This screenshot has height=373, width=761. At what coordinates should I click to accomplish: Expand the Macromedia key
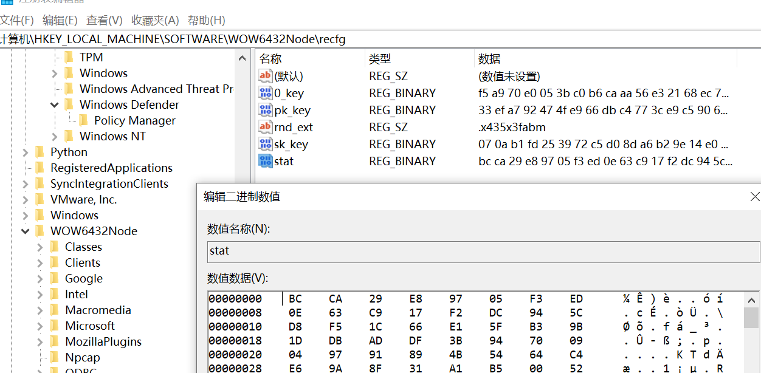pyautogui.click(x=40, y=310)
